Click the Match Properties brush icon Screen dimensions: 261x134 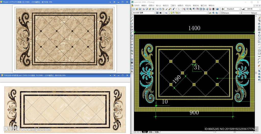pos(166,9)
